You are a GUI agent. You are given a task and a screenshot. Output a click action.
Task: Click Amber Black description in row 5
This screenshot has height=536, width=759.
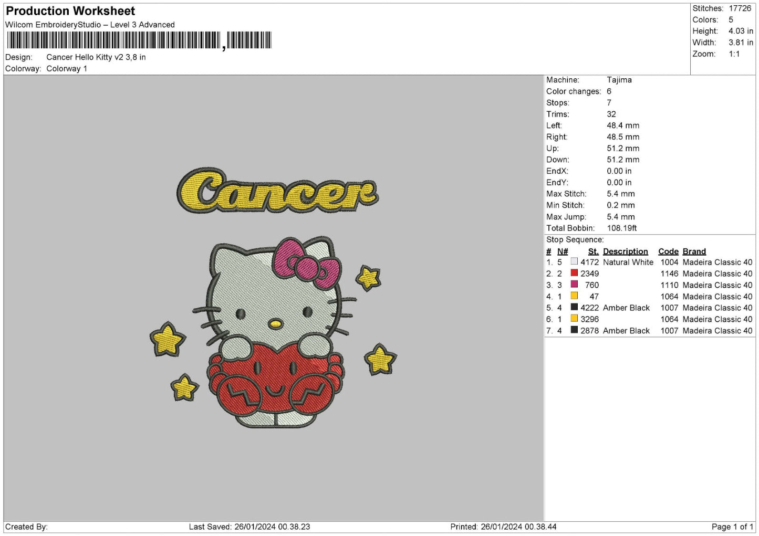point(626,308)
